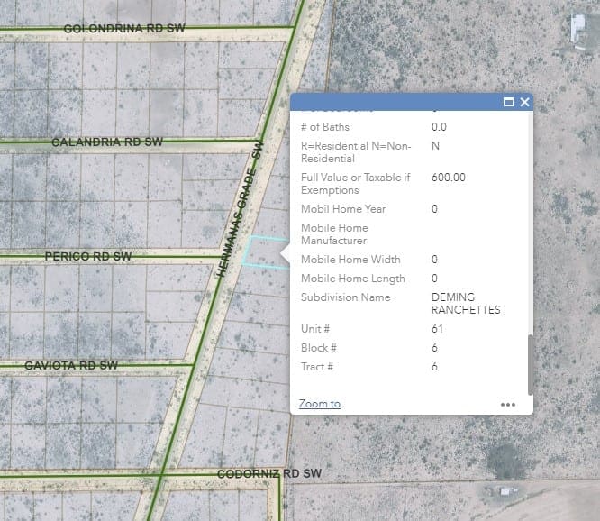Click the DEMING RANCHETTES subdivision value
The image size is (600, 521).
pyautogui.click(x=466, y=303)
